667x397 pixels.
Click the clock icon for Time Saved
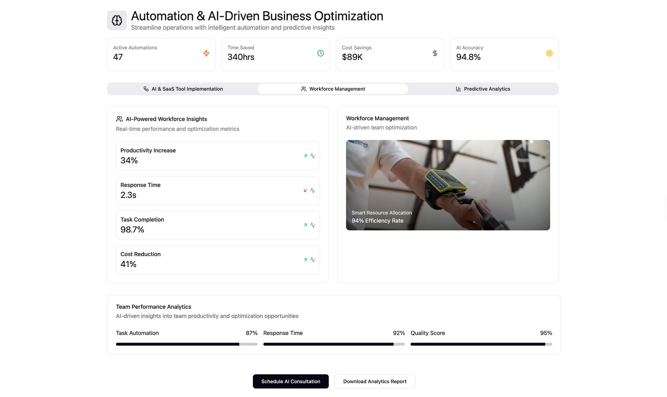pyautogui.click(x=320, y=53)
